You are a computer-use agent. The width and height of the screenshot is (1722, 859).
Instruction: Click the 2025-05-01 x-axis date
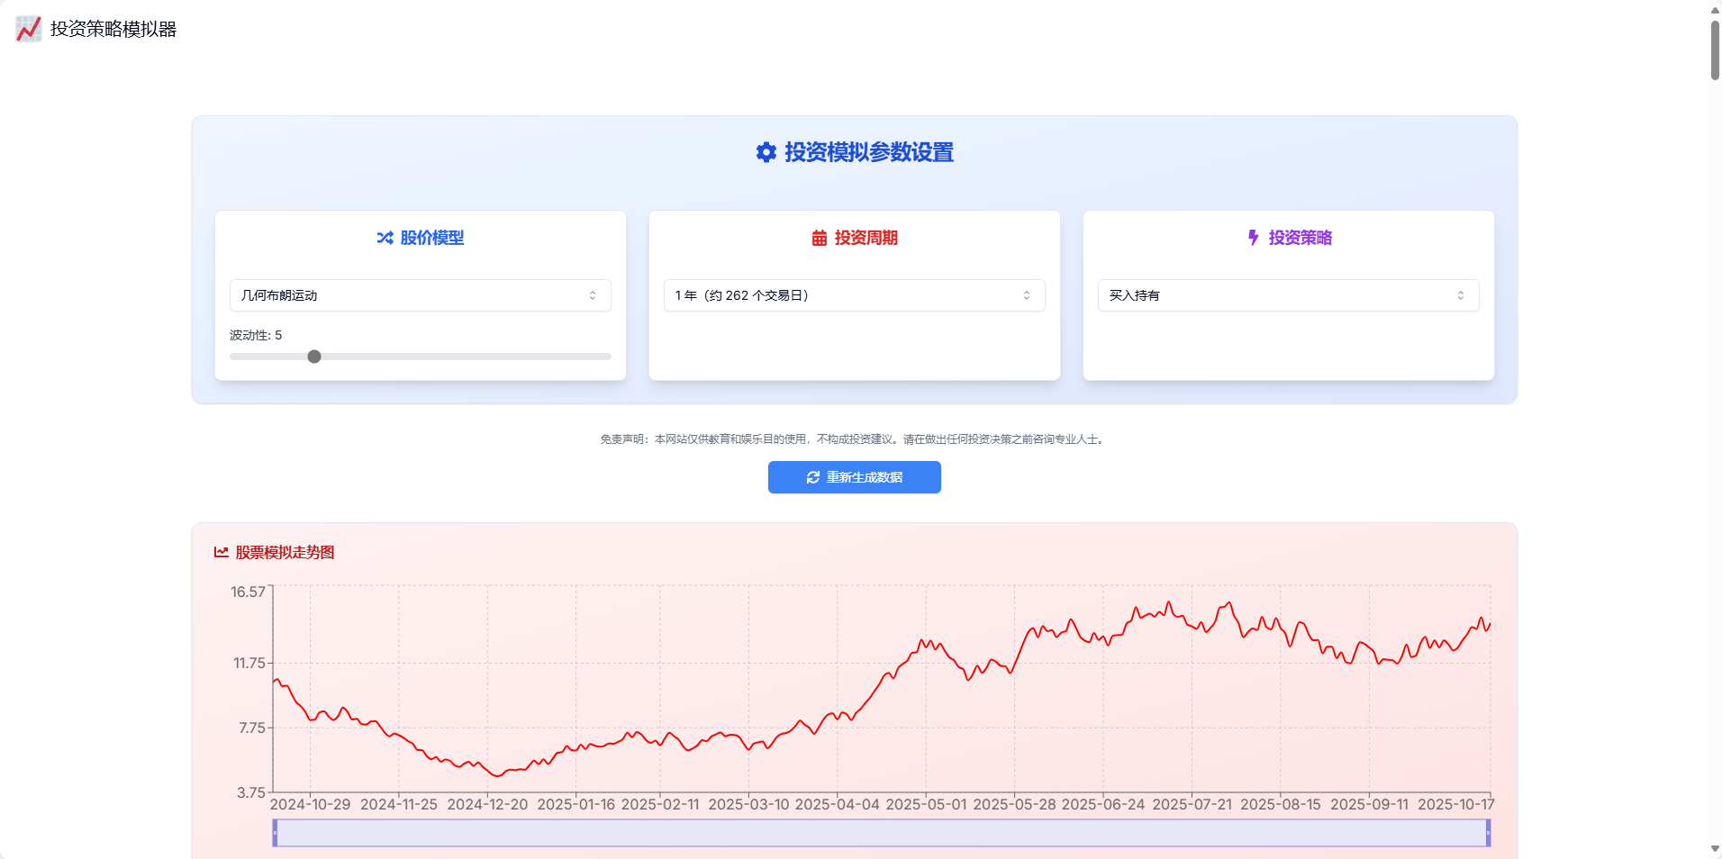926,804
